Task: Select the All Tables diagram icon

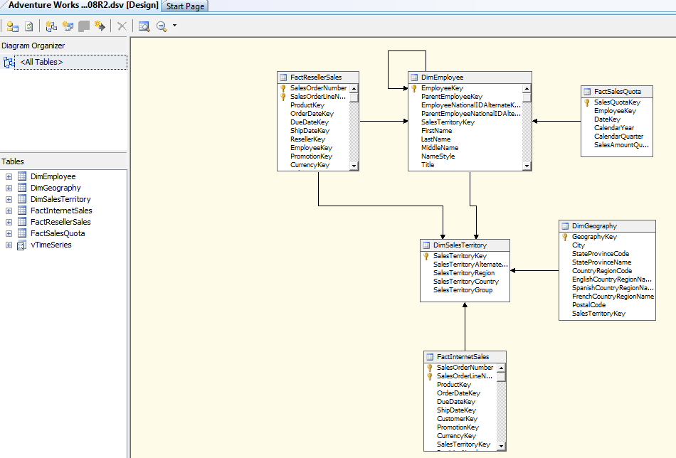Action: (9, 63)
